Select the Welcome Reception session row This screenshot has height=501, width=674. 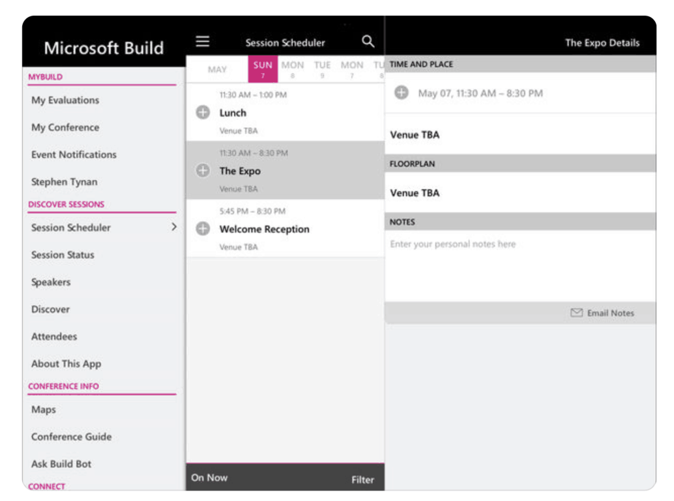click(x=286, y=228)
